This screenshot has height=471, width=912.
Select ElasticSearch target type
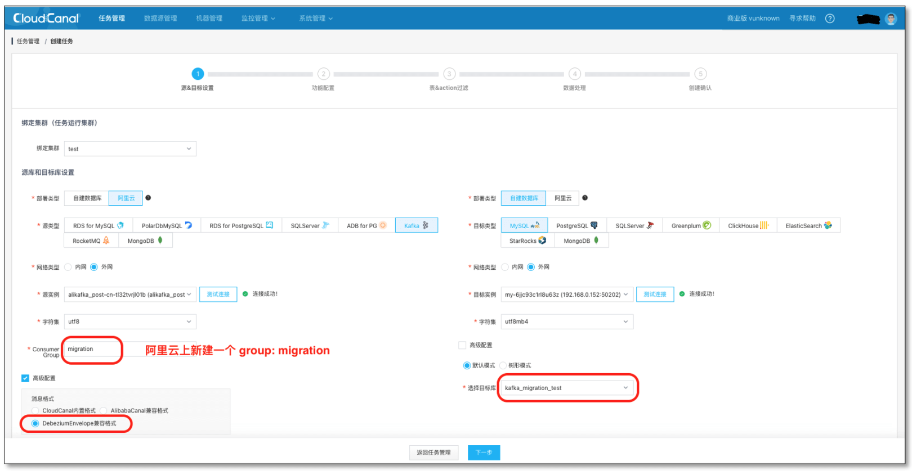tap(808, 225)
